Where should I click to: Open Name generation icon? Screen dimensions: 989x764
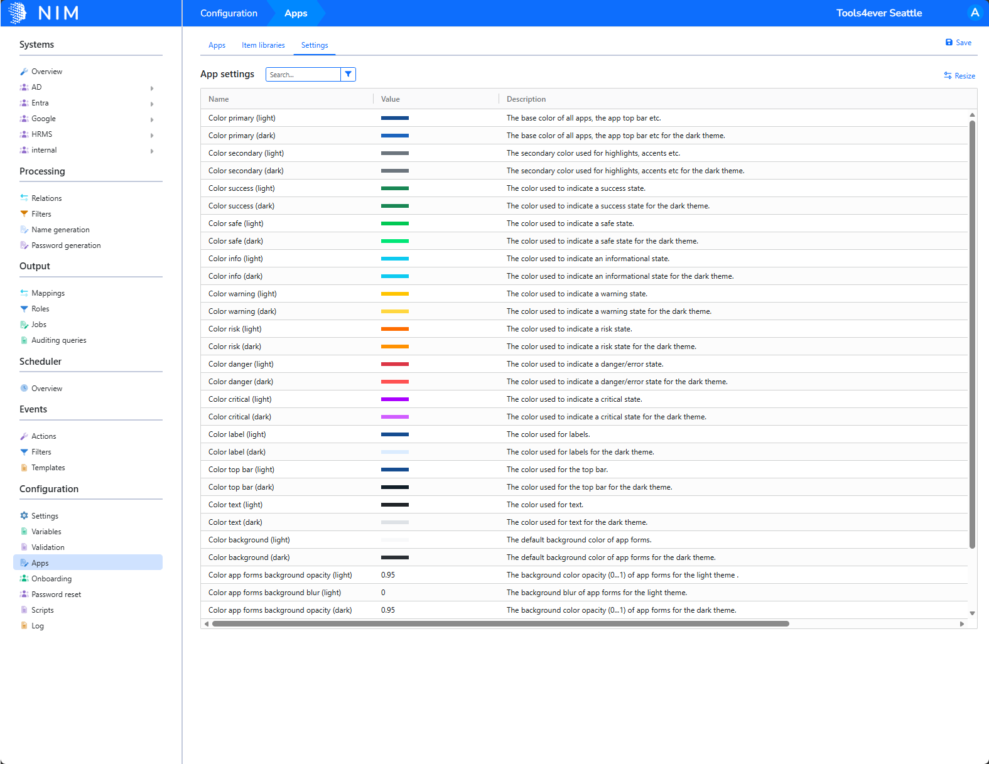[x=24, y=229]
